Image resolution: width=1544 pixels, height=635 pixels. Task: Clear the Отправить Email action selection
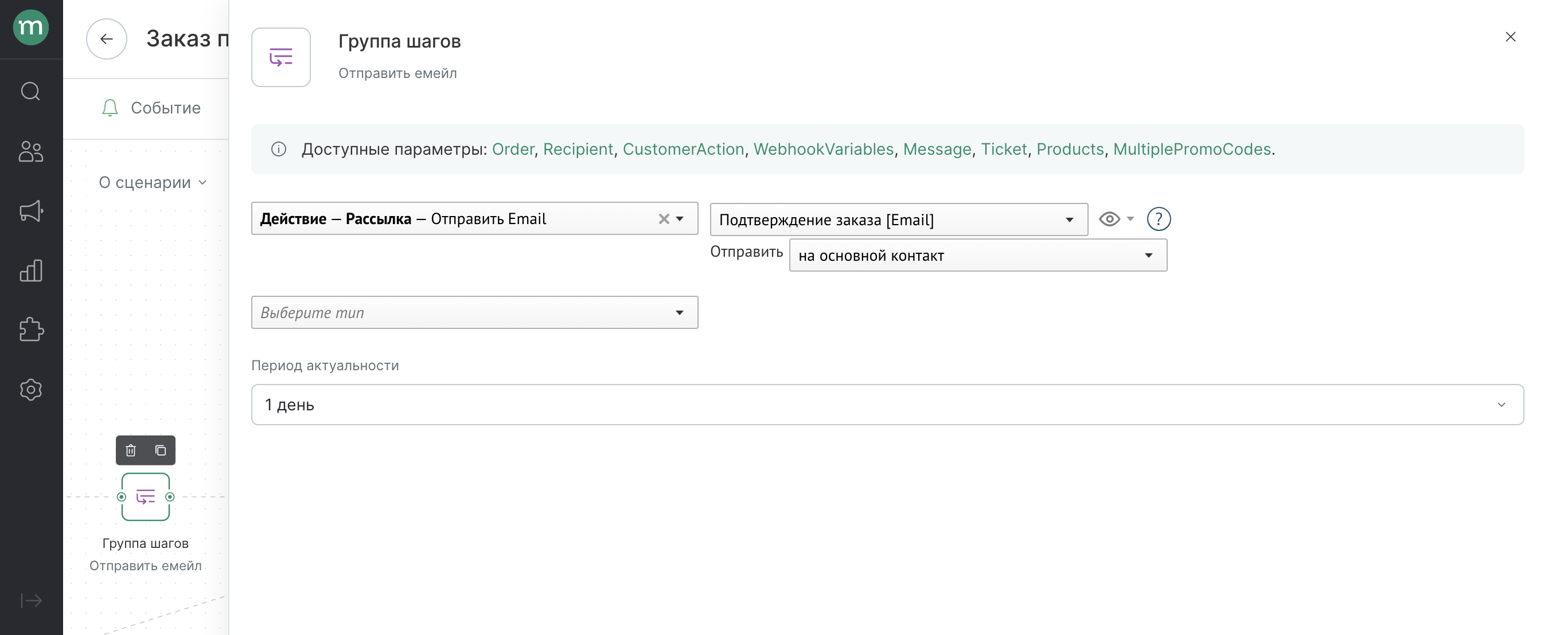664,219
